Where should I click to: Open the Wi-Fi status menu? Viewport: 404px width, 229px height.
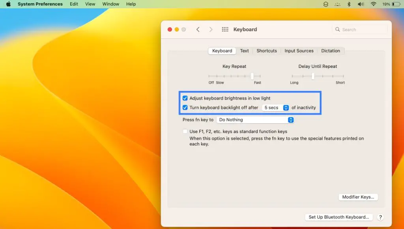373,4
